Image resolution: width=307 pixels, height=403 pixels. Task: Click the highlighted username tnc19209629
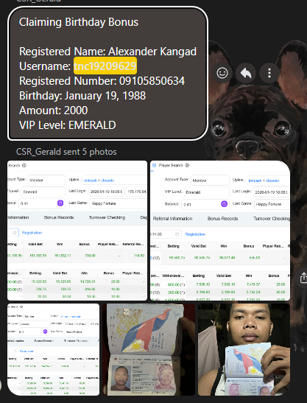tap(105, 66)
